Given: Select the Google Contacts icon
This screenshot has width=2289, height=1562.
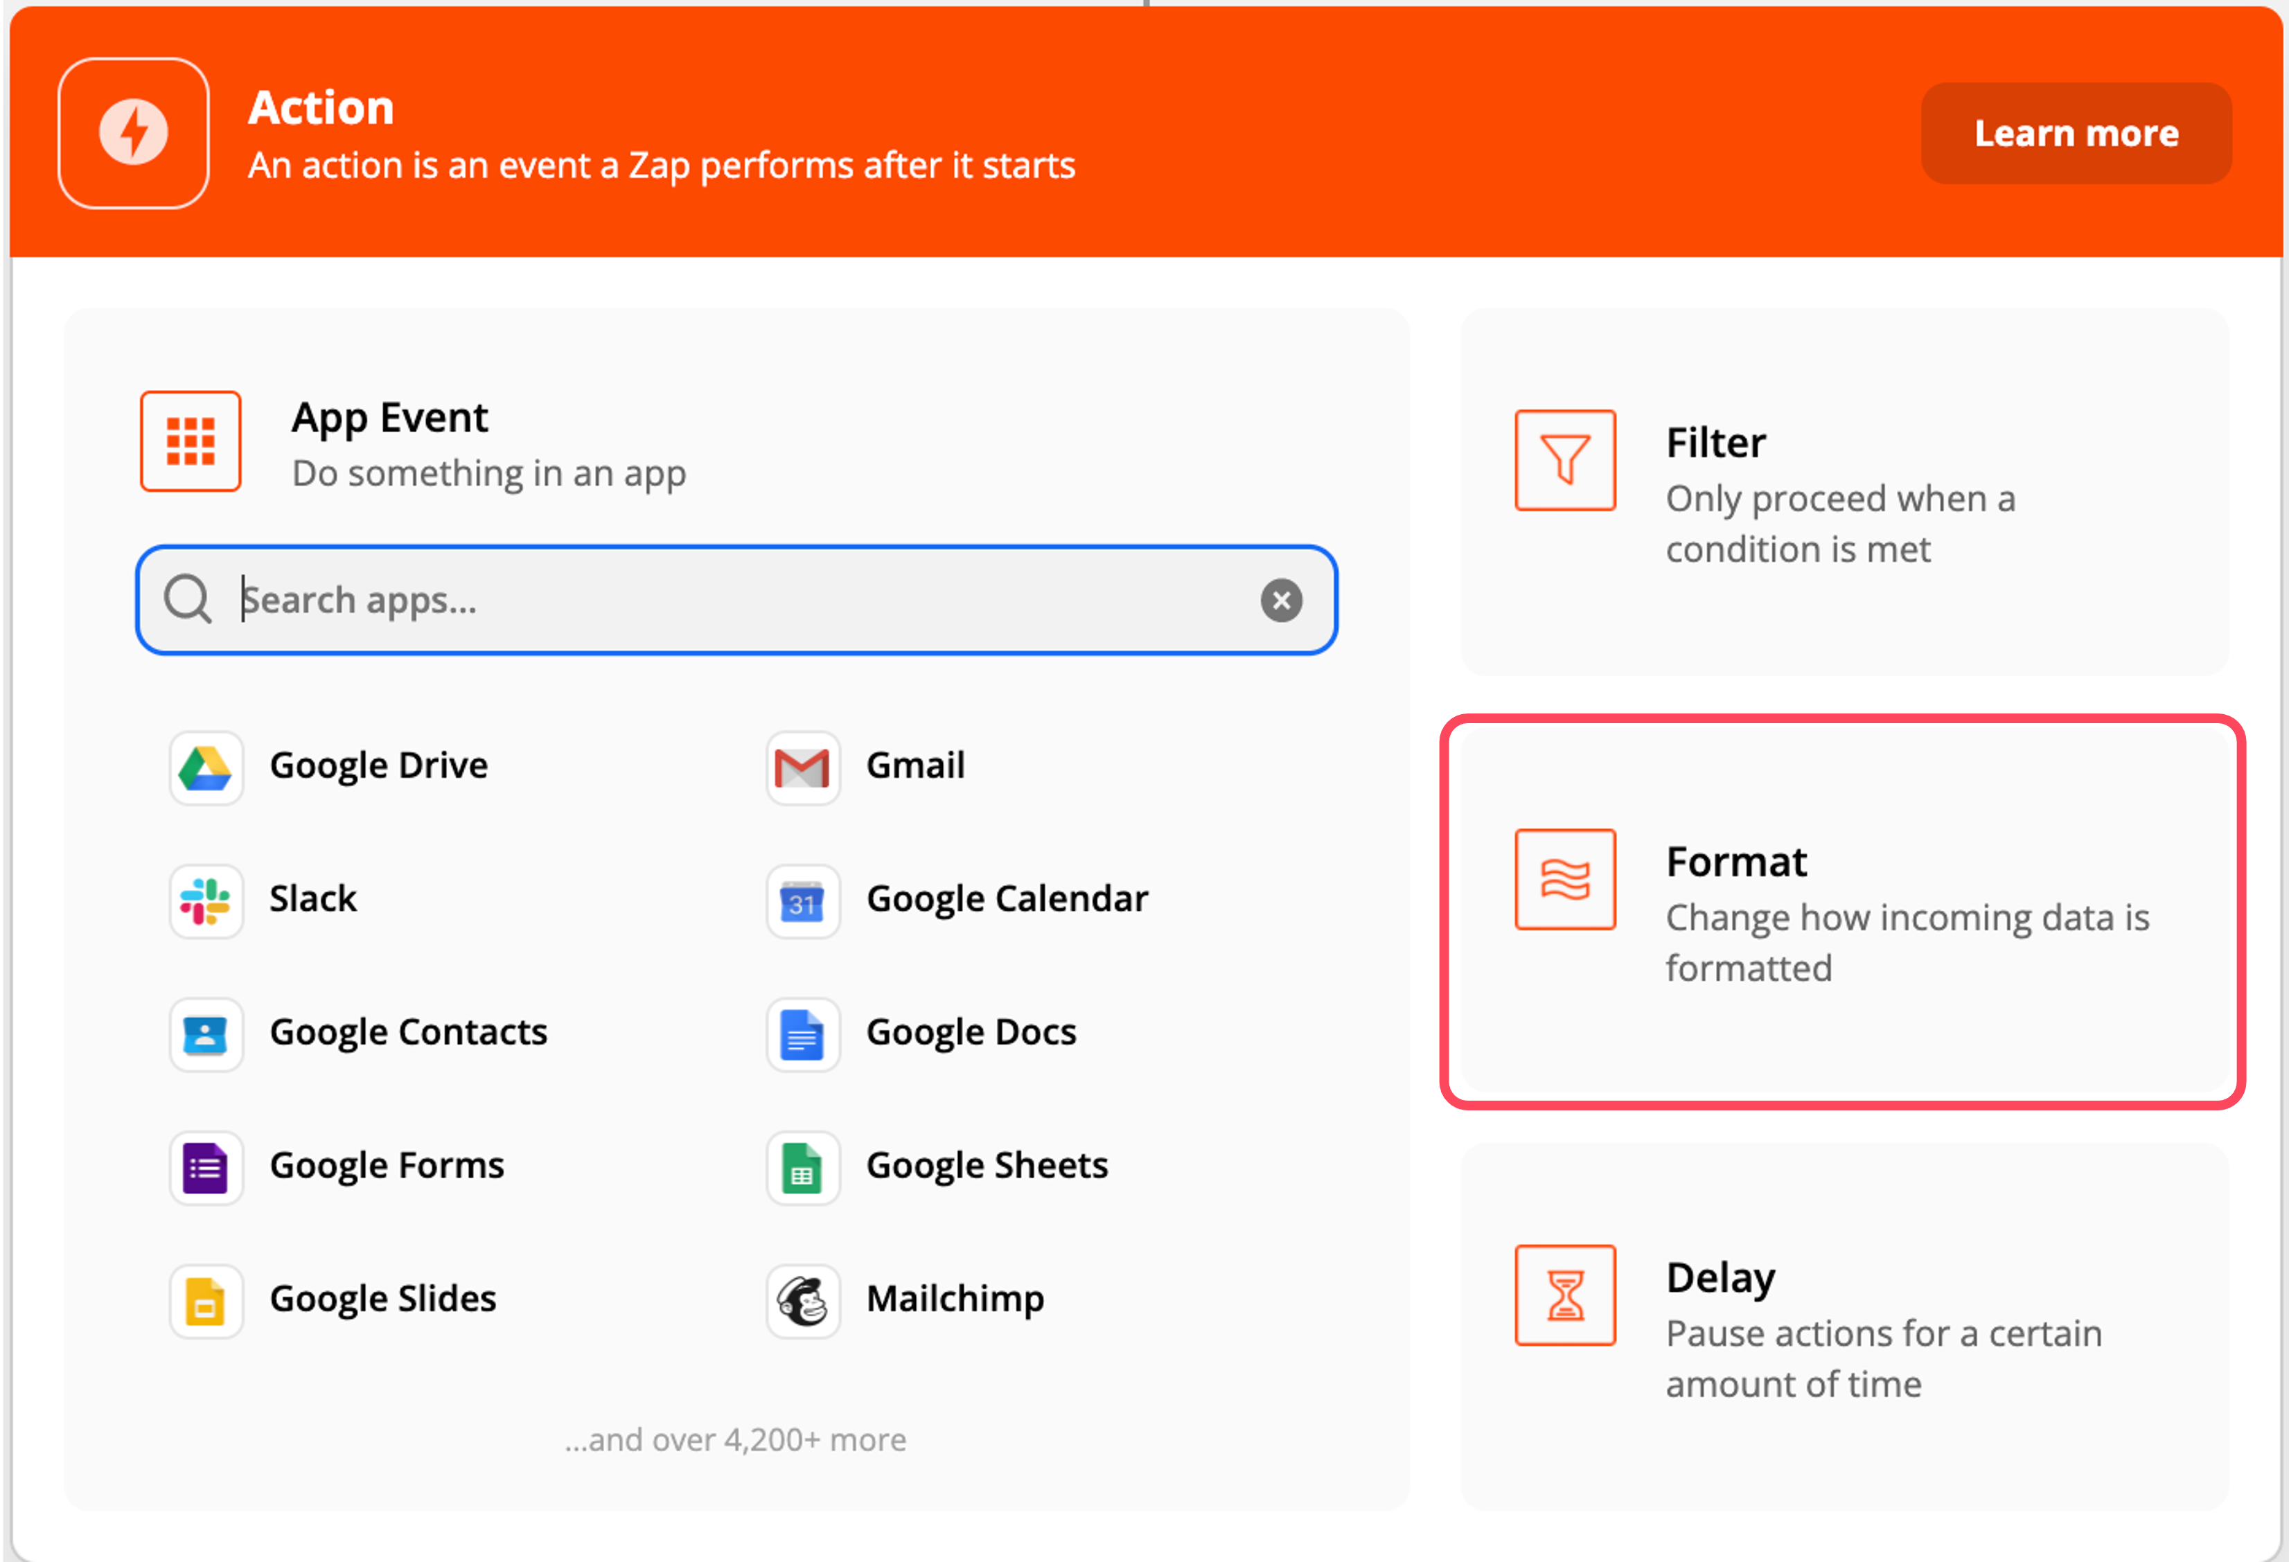Looking at the screenshot, I should point(206,1034).
